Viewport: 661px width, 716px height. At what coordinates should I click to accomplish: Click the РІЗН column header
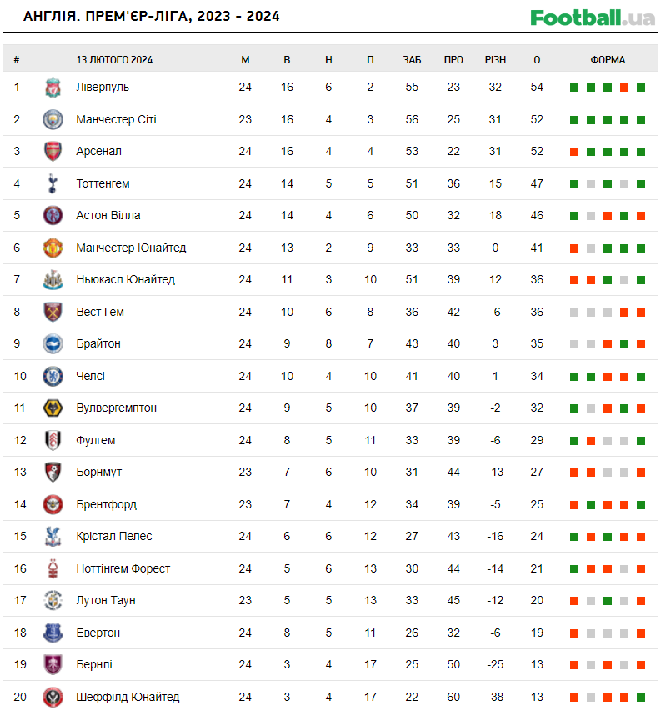[495, 60]
